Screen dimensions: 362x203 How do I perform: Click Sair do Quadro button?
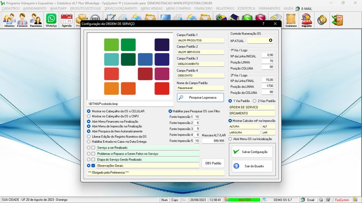[x=252, y=166]
